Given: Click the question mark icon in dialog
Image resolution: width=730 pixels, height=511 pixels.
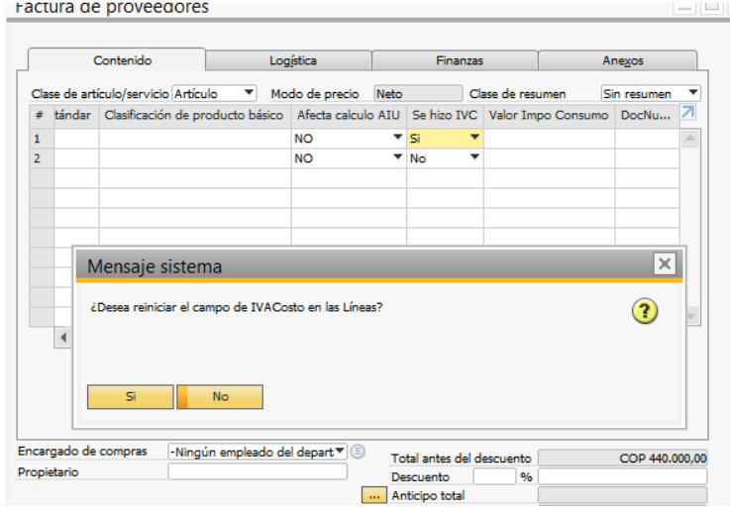Looking at the screenshot, I should [645, 312].
